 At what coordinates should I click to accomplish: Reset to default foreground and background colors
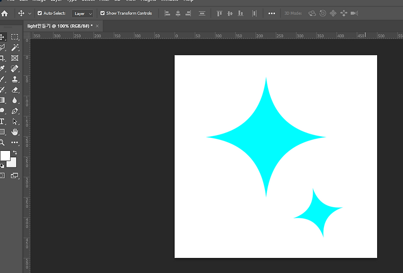2,166
